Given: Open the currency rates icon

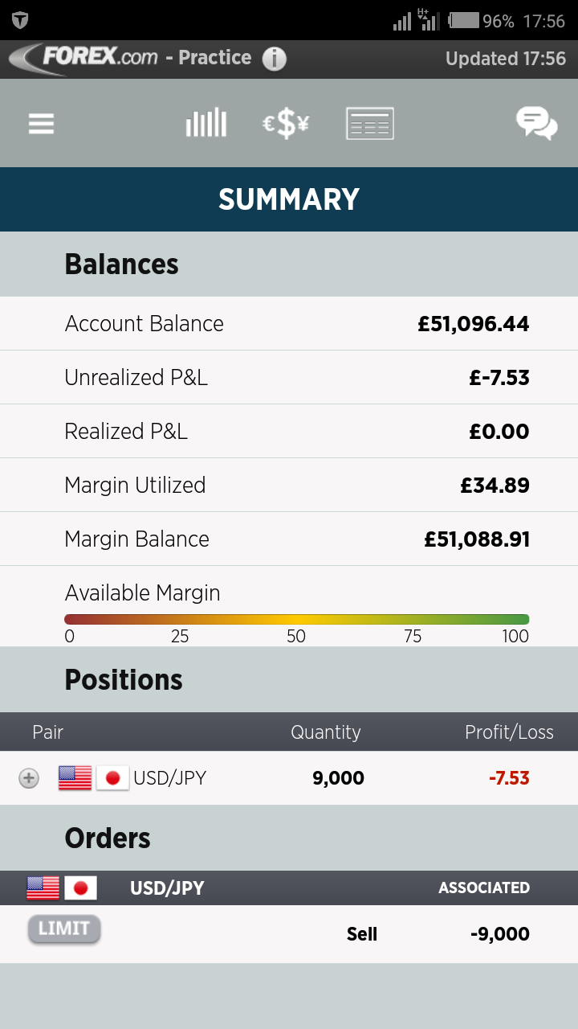Looking at the screenshot, I should tap(286, 124).
